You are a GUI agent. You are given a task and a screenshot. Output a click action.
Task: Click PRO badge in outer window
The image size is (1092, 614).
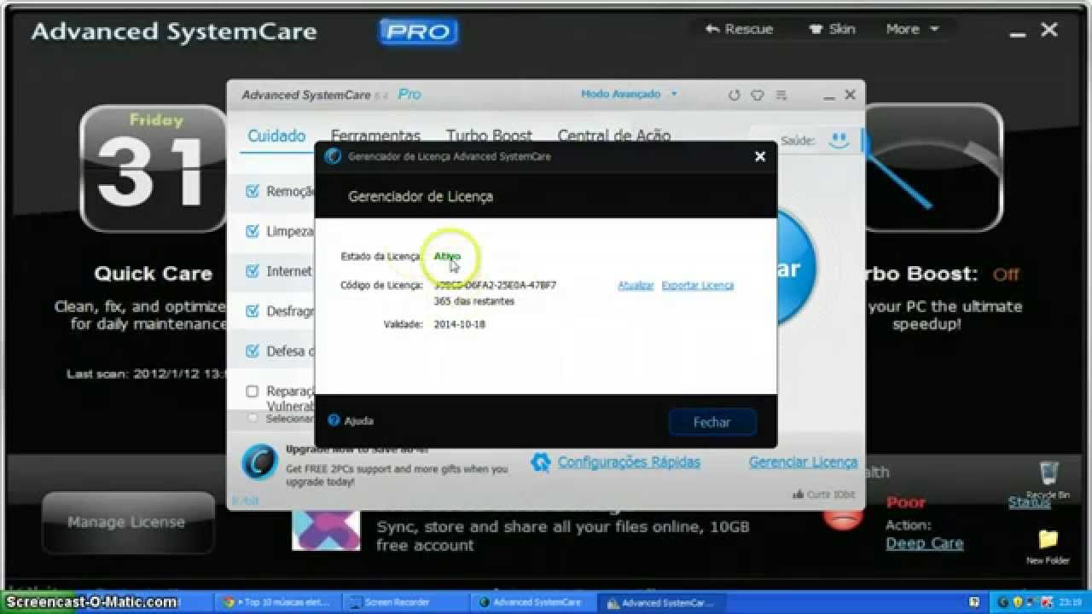click(x=418, y=32)
